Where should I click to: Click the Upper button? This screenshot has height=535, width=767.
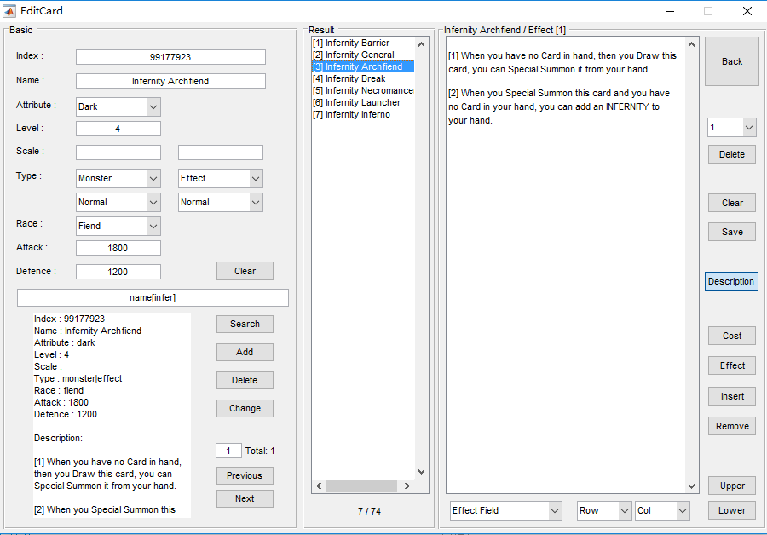(x=732, y=486)
